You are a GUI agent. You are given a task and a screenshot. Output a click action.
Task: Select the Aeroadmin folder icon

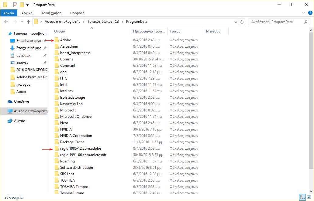click(57, 46)
